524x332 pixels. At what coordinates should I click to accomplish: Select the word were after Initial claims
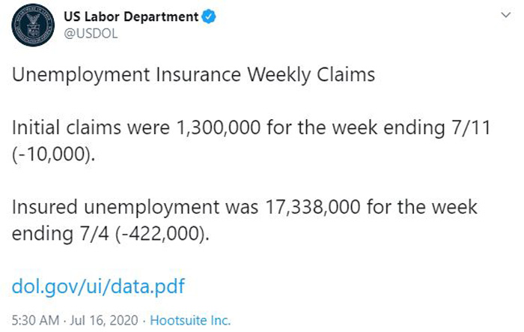tap(149, 128)
